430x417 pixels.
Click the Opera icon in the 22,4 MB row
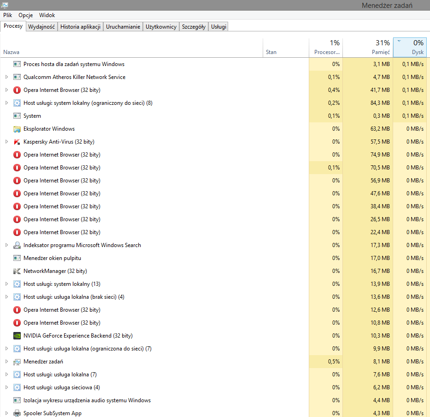tap(17, 232)
